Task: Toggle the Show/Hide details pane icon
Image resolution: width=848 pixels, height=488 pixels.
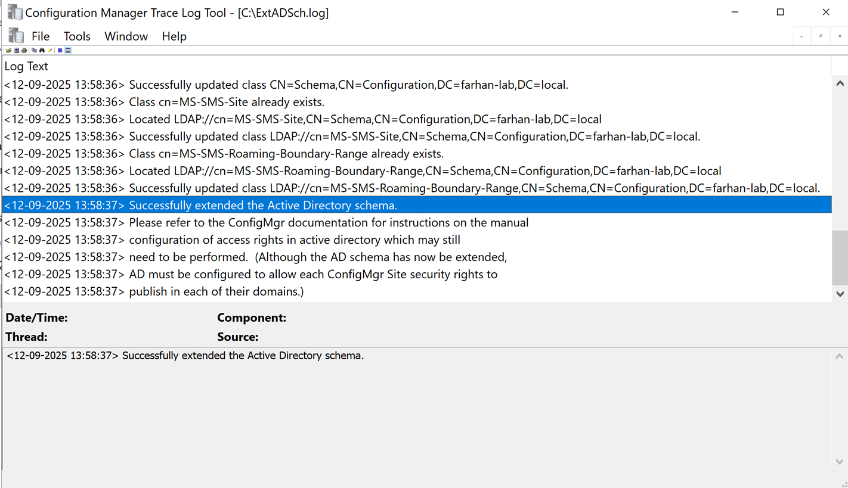Action: [68, 51]
